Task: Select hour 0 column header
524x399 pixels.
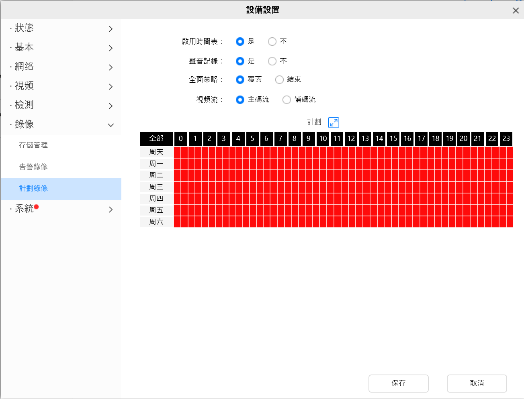Action: [x=181, y=138]
